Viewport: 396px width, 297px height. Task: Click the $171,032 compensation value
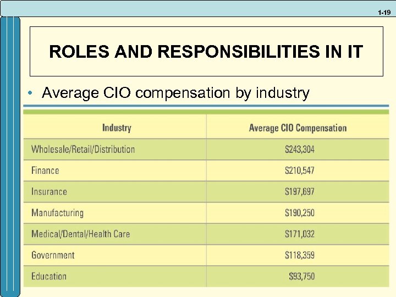coord(300,234)
